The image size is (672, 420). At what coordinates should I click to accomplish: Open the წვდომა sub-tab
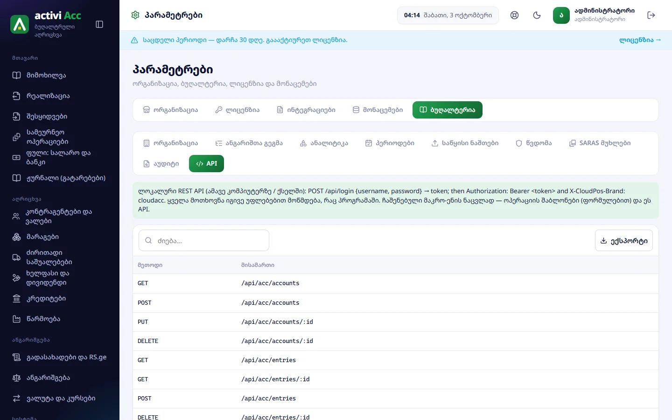pos(533,143)
